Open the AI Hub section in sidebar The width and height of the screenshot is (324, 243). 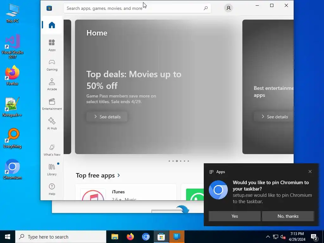tap(52, 124)
